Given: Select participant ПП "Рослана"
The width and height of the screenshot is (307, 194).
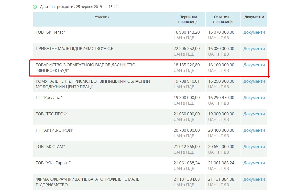Looking at the screenshot, I should coord(49,98).
